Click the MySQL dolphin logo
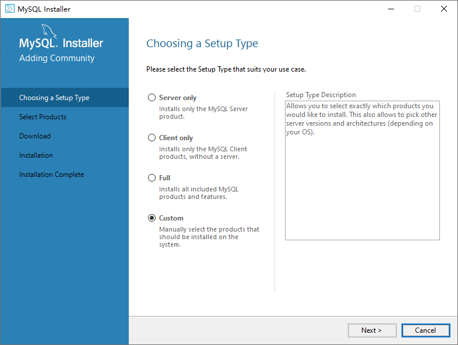This screenshot has height=345, width=458. point(51,31)
